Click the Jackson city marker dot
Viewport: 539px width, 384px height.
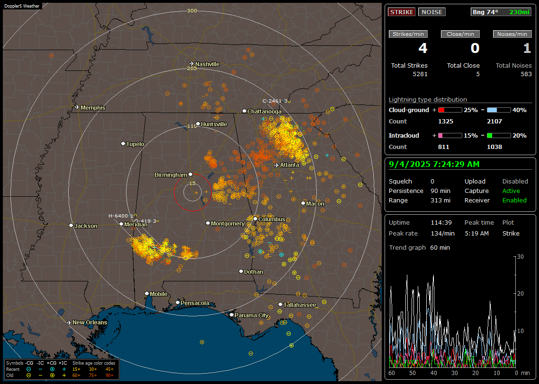[x=71, y=226]
